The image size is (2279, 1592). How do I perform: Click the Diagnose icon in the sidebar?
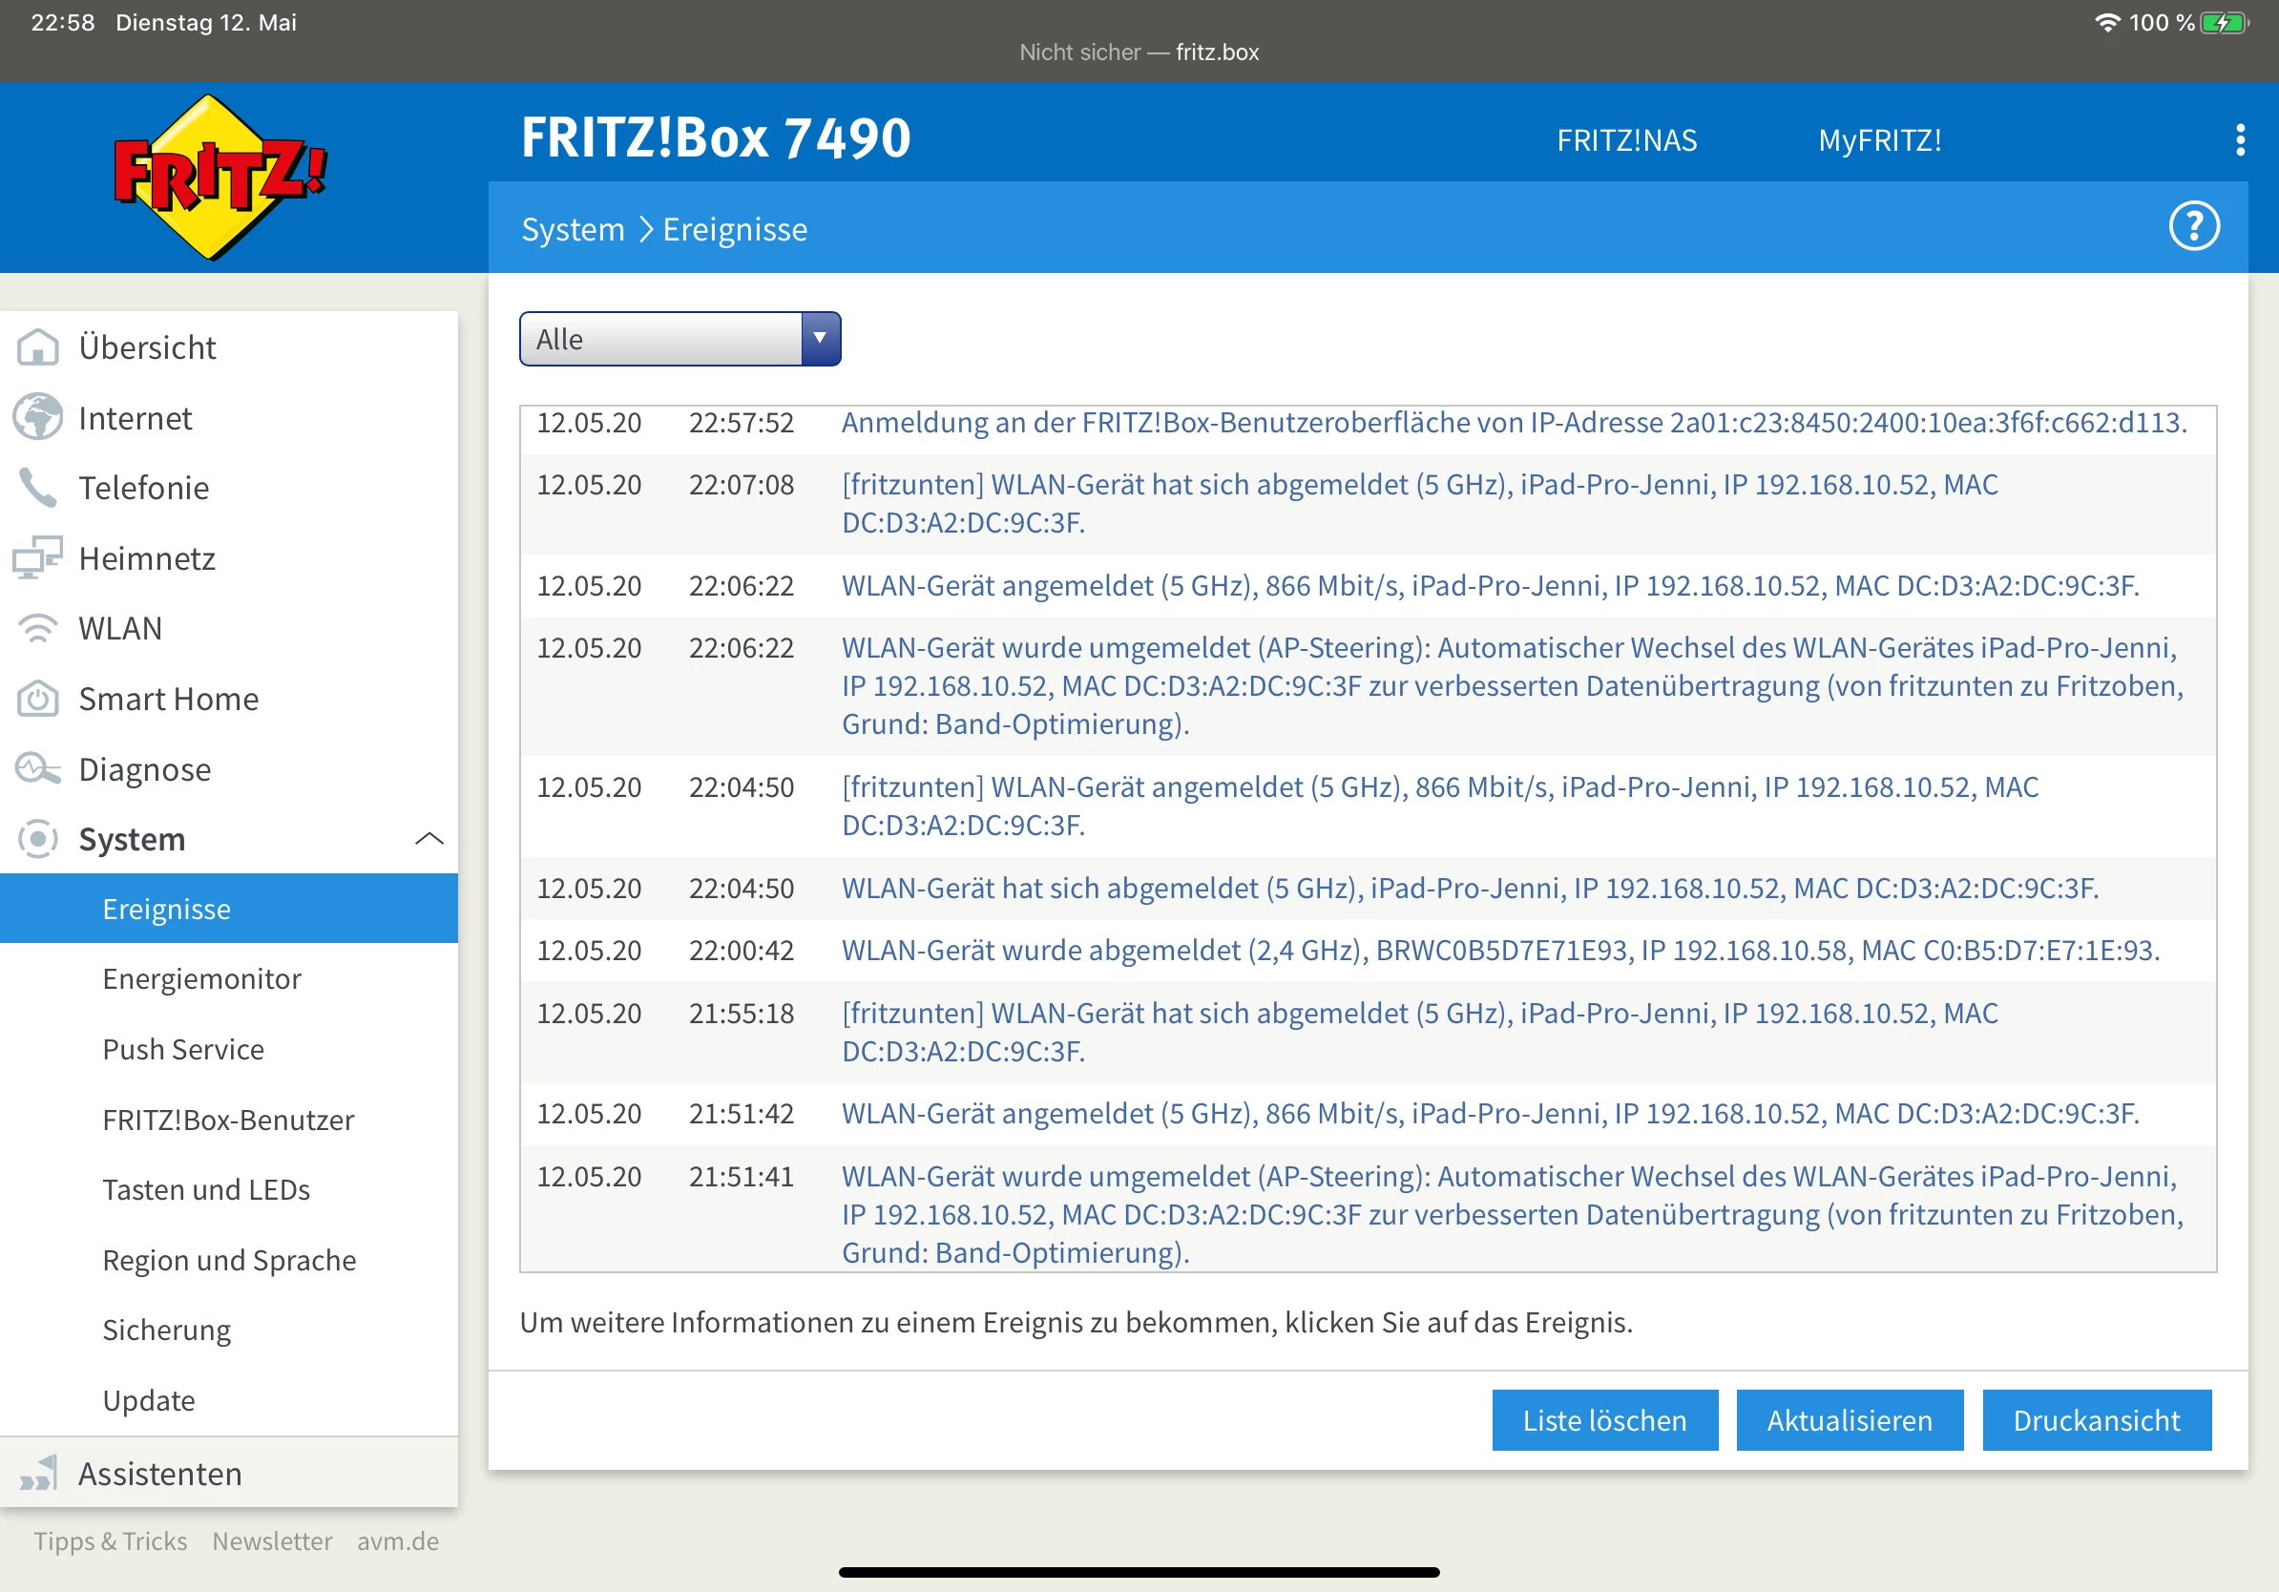click(38, 769)
